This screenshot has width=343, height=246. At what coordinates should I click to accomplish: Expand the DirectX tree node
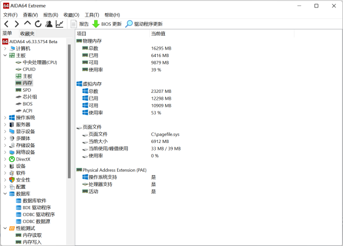(x=5, y=159)
